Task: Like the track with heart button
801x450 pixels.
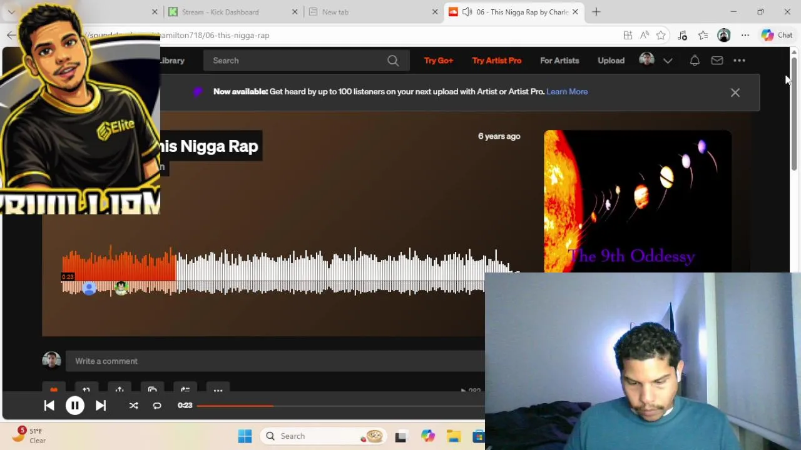Action: (54, 390)
